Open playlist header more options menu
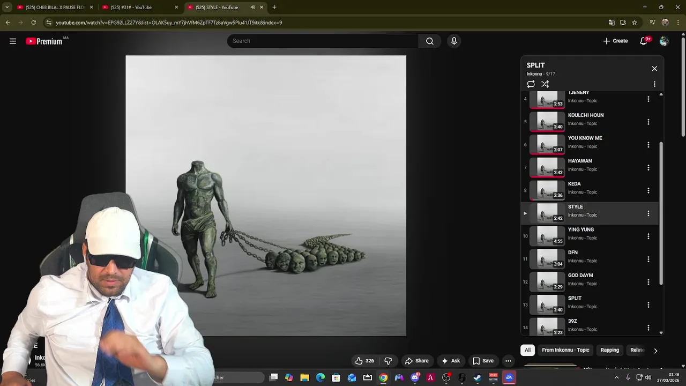The image size is (686, 386). point(654,84)
